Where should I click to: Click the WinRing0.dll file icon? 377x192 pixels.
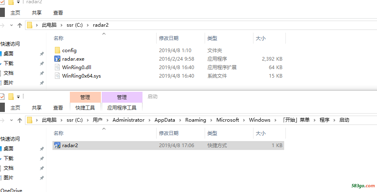[57, 67]
